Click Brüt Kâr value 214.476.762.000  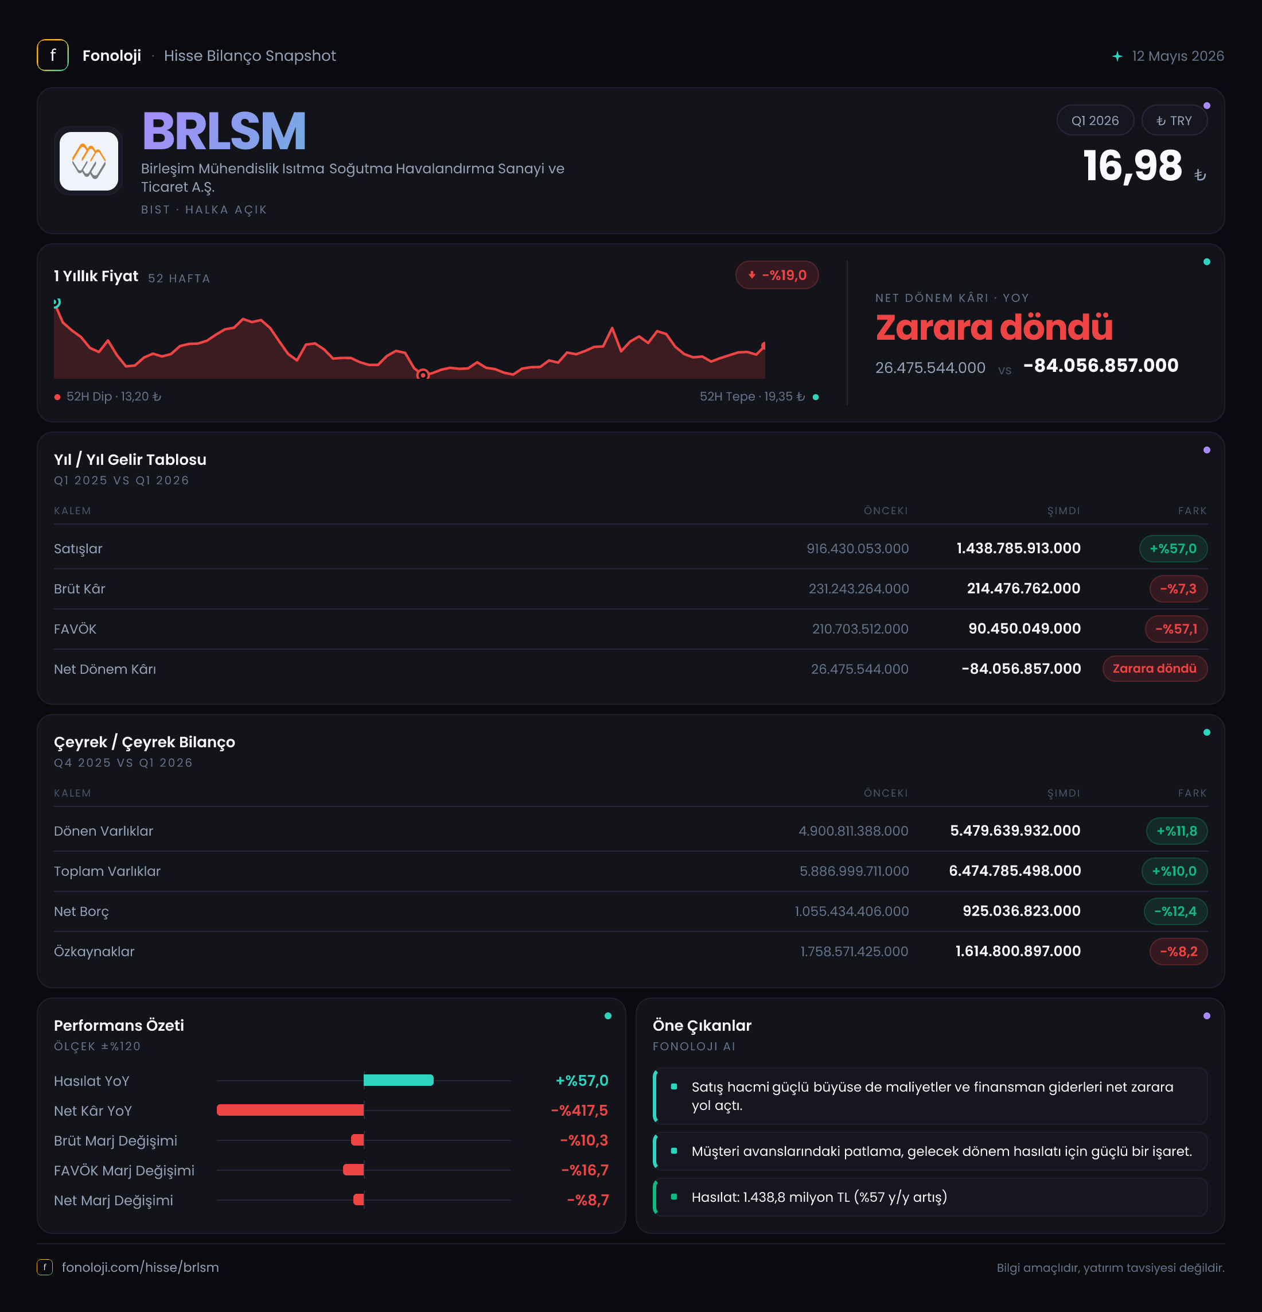1023,588
